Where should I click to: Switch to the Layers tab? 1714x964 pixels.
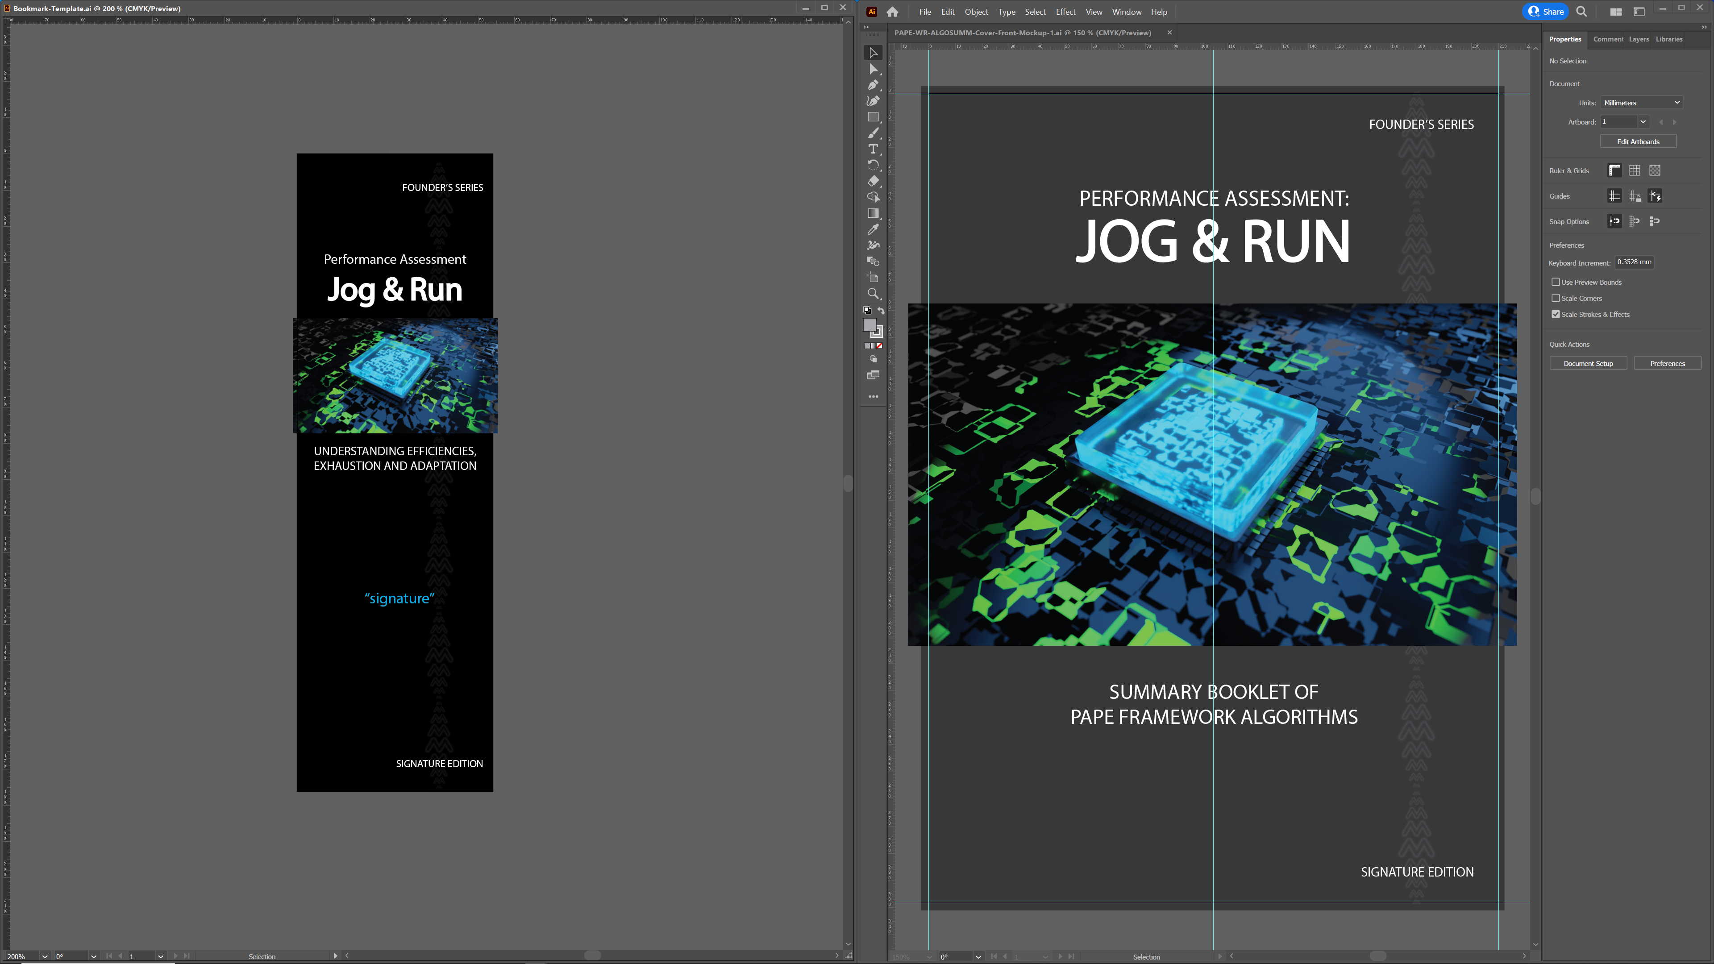[x=1639, y=39]
